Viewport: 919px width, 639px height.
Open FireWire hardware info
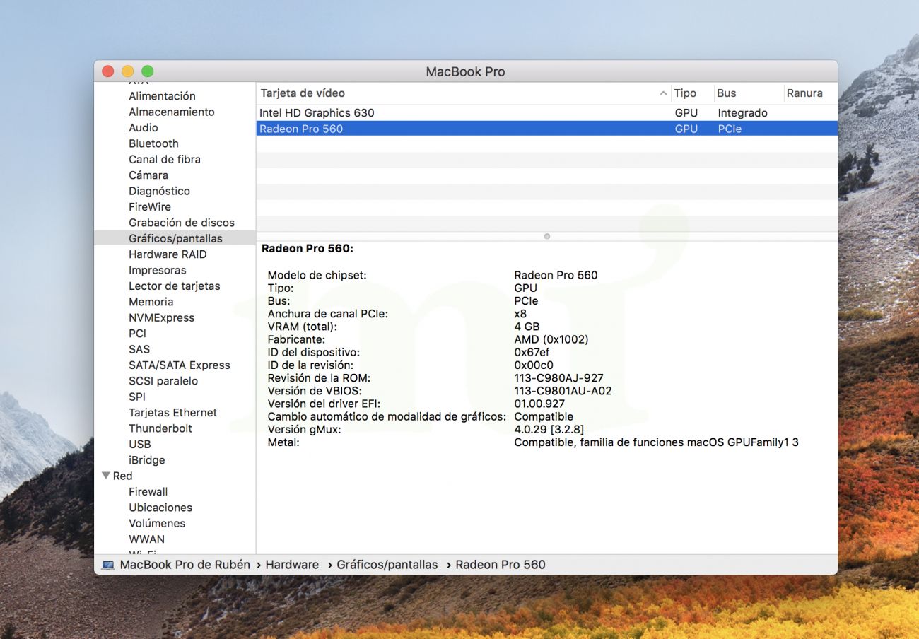click(x=150, y=207)
